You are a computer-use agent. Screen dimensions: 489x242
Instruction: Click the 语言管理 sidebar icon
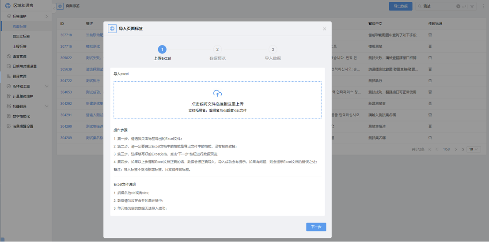click(x=9, y=57)
